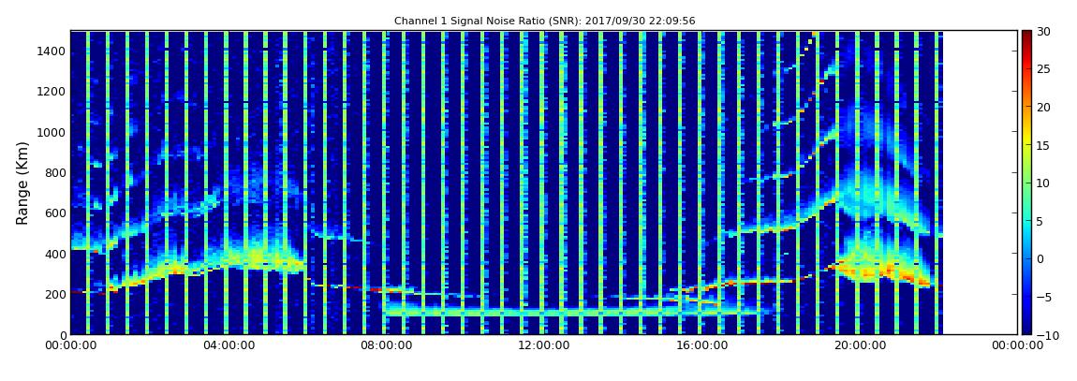The width and height of the screenshot is (1077, 381).
Task: Click the colorbar label 30
Action: (1045, 32)
